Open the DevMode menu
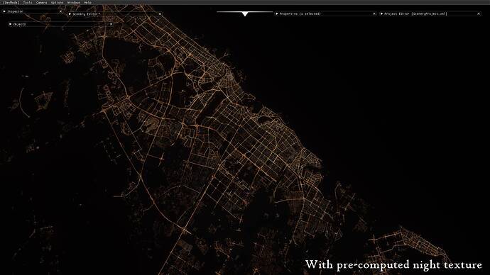The height and width of the screenshot is (275, 490). pos(11,3)
